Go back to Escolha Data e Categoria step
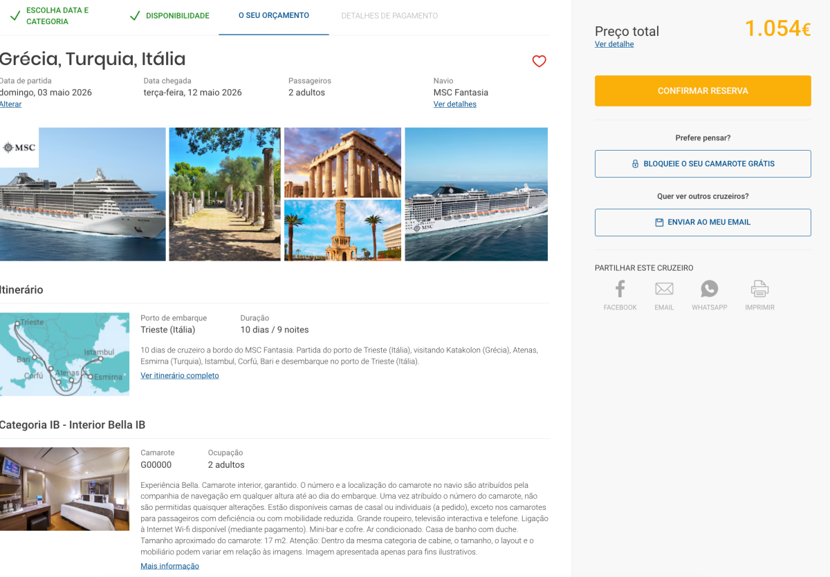 click(49, 17)
